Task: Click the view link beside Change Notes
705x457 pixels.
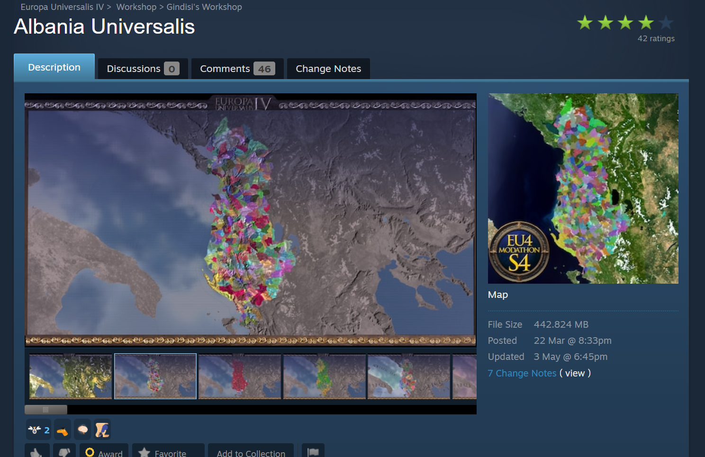Action: [575, 373]
